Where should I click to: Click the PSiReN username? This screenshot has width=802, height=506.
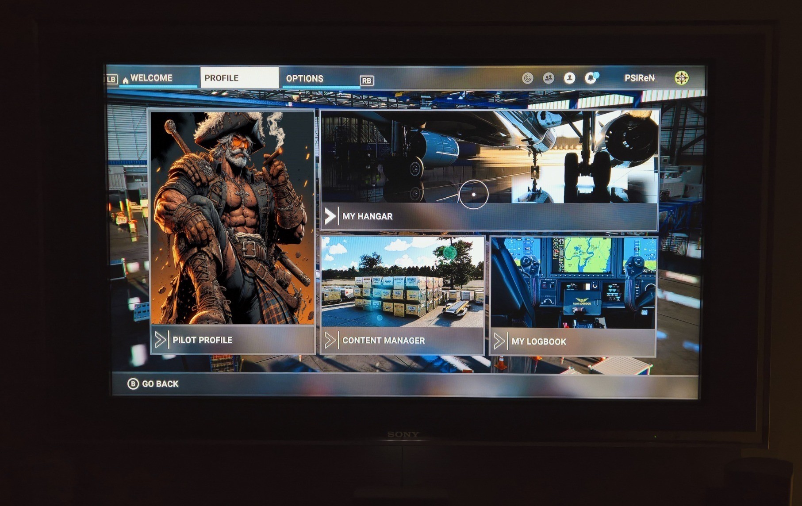click(x=640, y=78)
